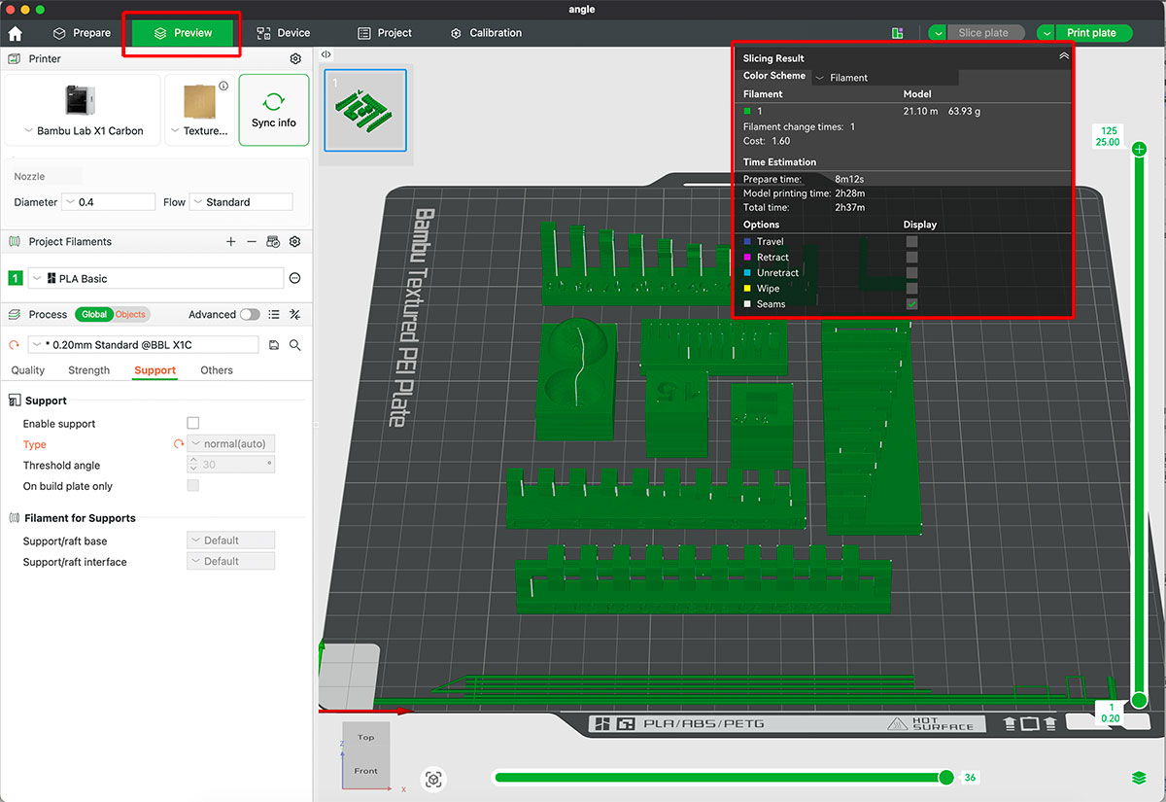
Task: Click the Printer section icon
Action: coord(15,59)
